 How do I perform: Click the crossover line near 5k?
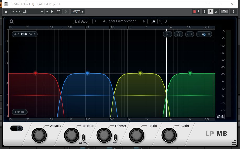point(167,73)
